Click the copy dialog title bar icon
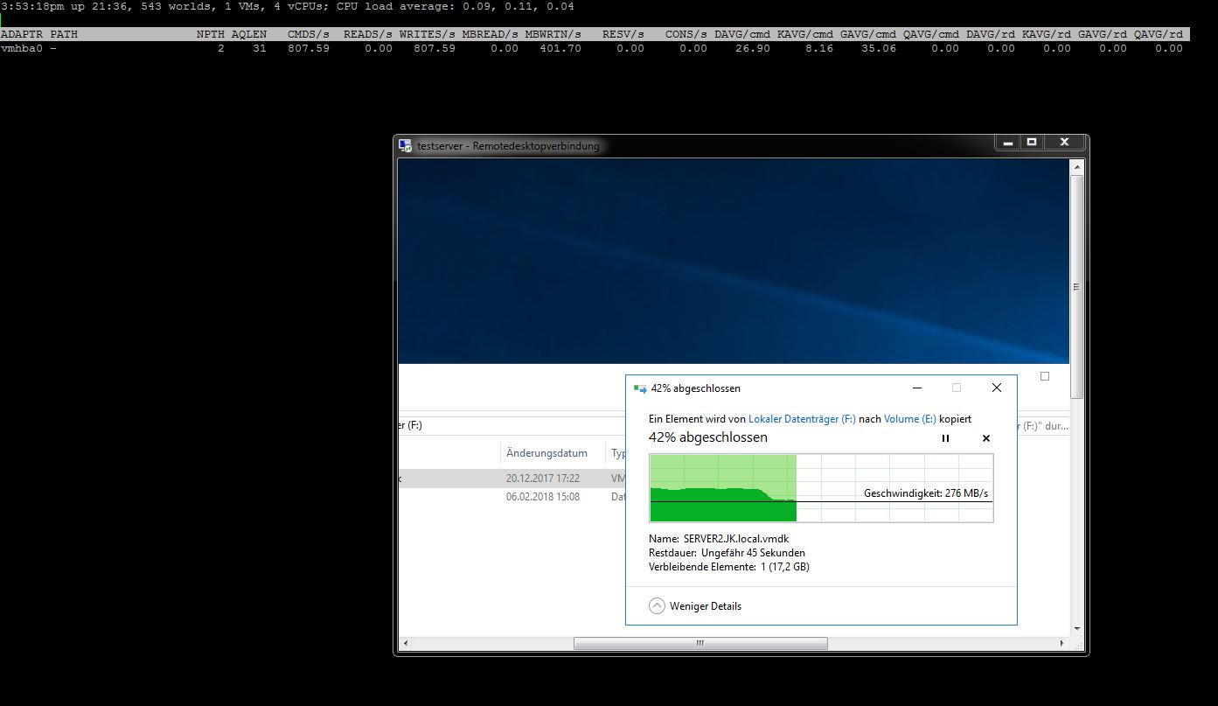 tap(640, 388)
